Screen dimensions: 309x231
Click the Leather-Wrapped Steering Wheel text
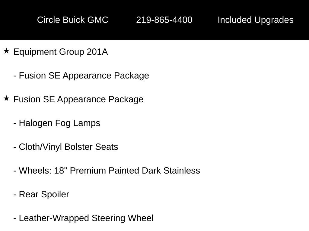tap(86, 218)
